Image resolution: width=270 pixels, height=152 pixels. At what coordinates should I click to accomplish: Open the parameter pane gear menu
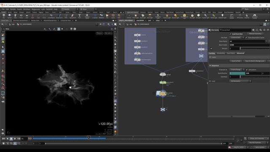tap(253, 30)
